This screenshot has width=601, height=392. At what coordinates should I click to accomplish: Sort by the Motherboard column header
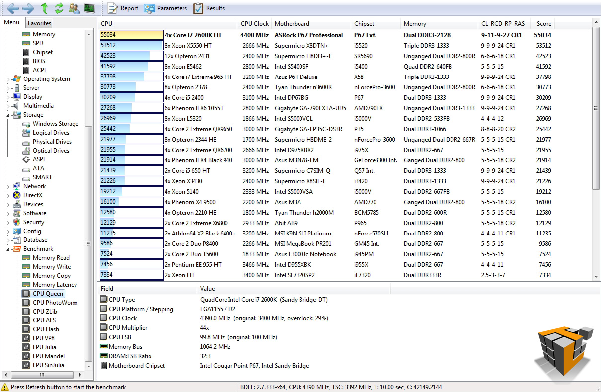(311, 24)
